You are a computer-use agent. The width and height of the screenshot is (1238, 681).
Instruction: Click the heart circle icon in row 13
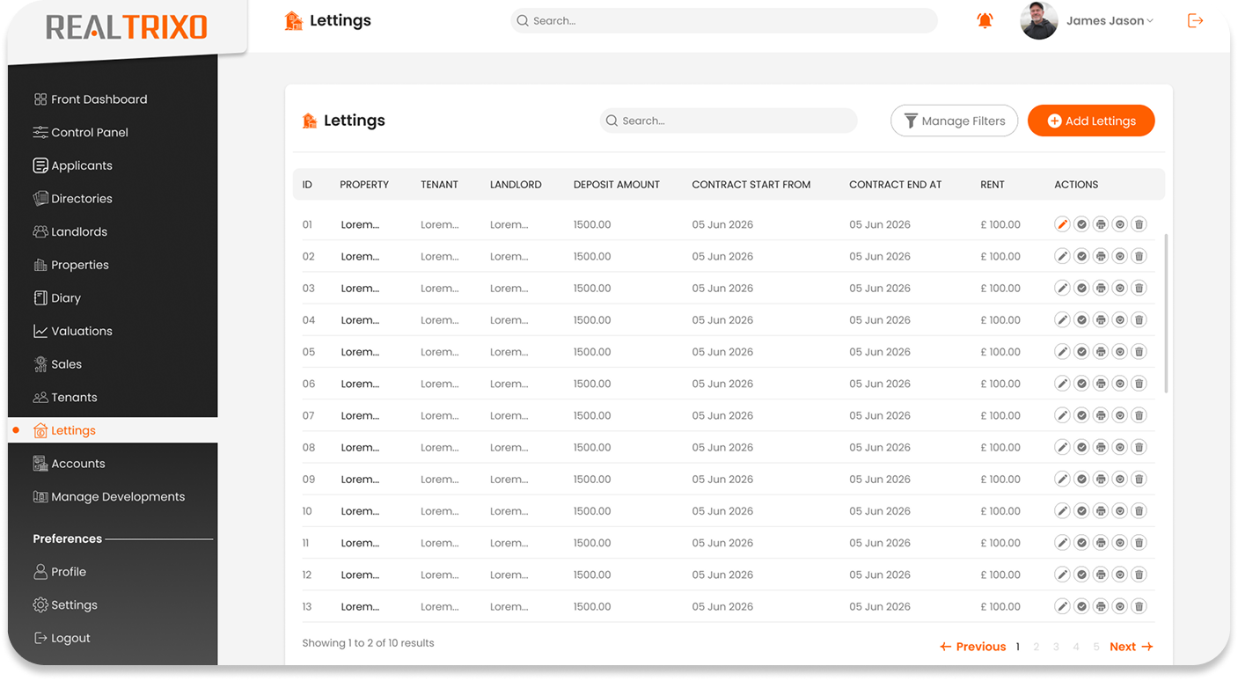coord(1119,606)
